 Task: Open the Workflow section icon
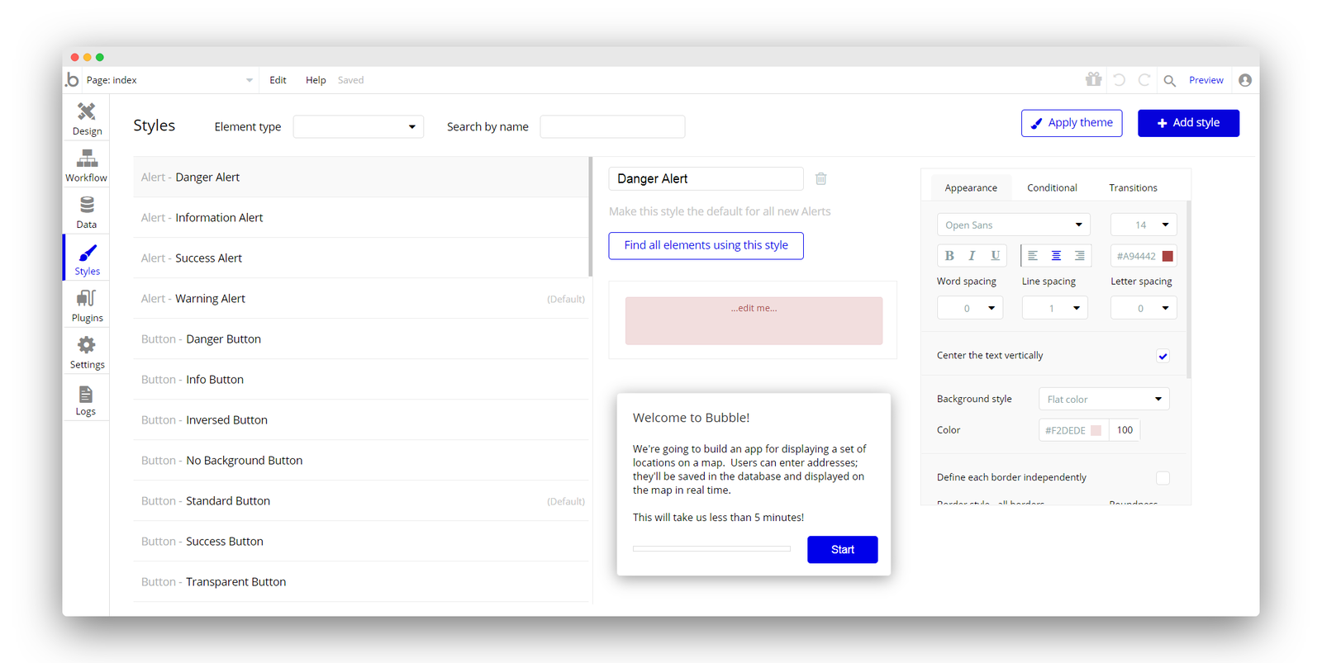pos(87,159)
